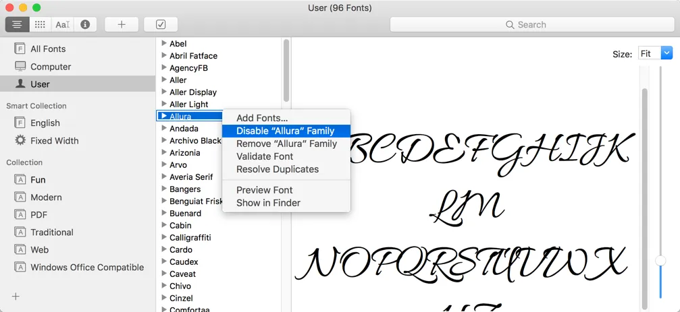680x312 pixels.
Task: Expand the Bangers font family
Action: (x=164, y=189)
